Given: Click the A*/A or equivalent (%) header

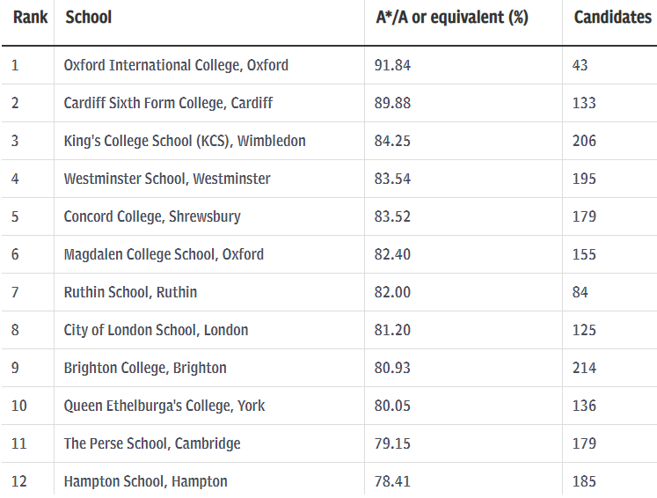Looking at the screenshot, I should click(452, 18).
